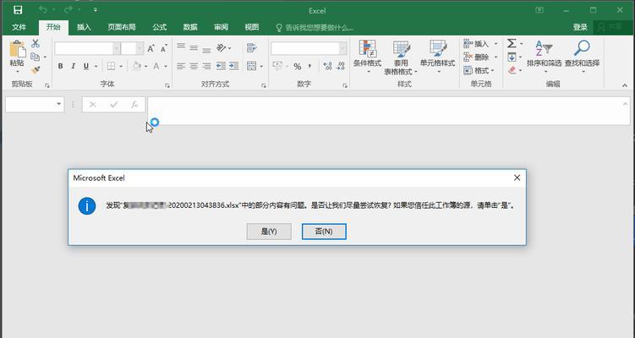The height and width of the screenshot is (338, 635).
Task: Toggle Underline formatting
Action: pos(86,66)
